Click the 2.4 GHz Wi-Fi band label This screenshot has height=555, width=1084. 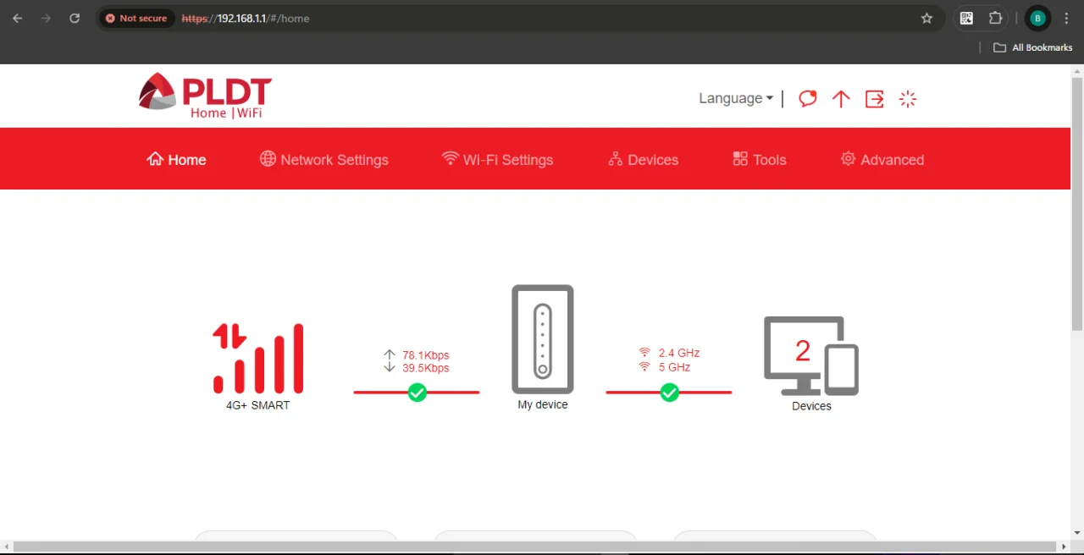[x=679, y=353]
